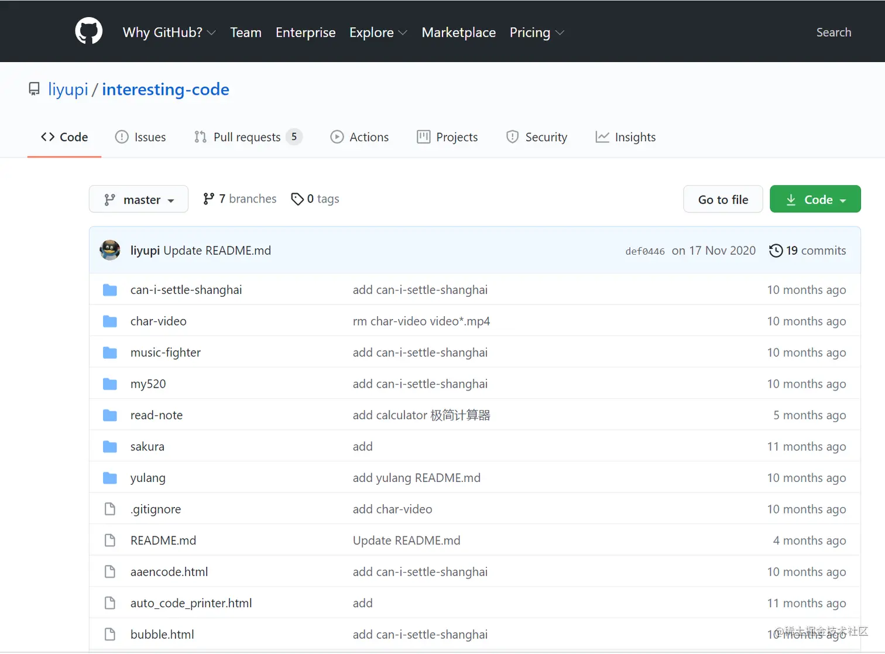Expand the Pricing dropdown menu
Viewport: 885px width, 654px height.
coord(537,32)
